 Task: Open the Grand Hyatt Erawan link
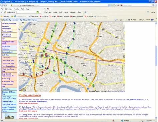(39, 101)
